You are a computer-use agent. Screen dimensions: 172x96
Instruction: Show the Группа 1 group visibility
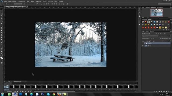[143, 43]
